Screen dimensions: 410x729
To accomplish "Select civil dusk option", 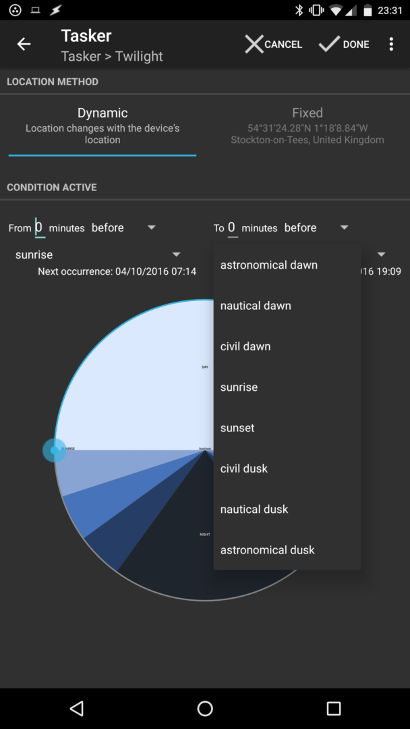I will coord(244,468).
